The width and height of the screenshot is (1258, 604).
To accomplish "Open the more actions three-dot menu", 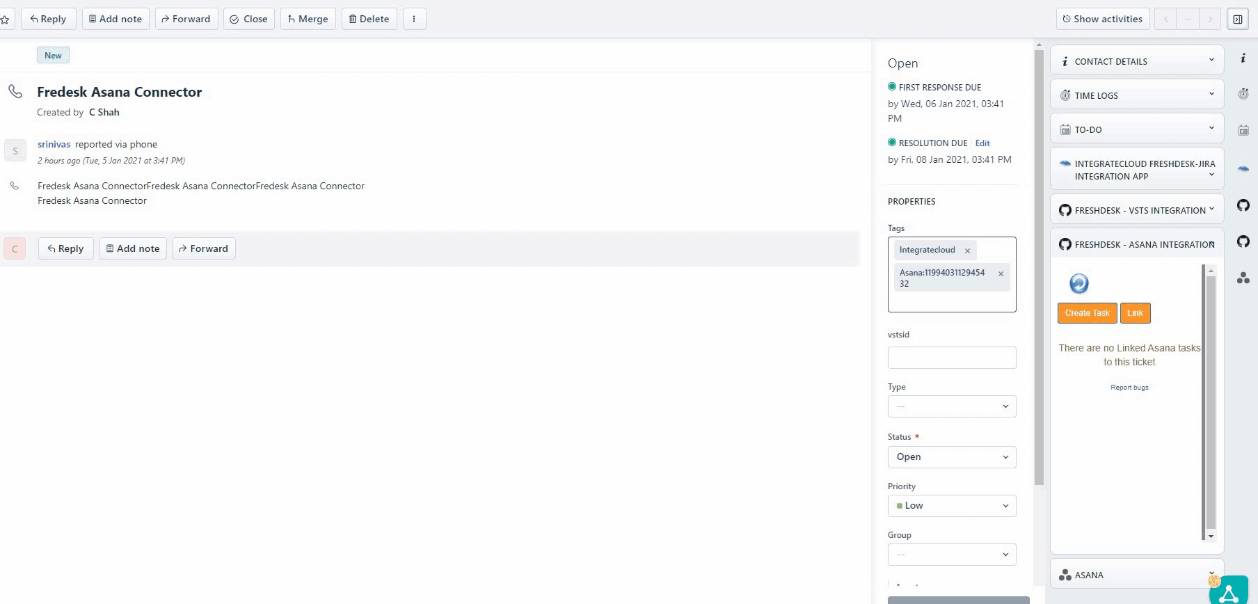I will (x=414, y=19).
